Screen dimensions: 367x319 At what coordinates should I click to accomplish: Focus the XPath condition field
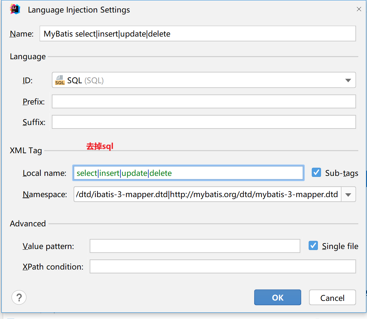point(222,266)
